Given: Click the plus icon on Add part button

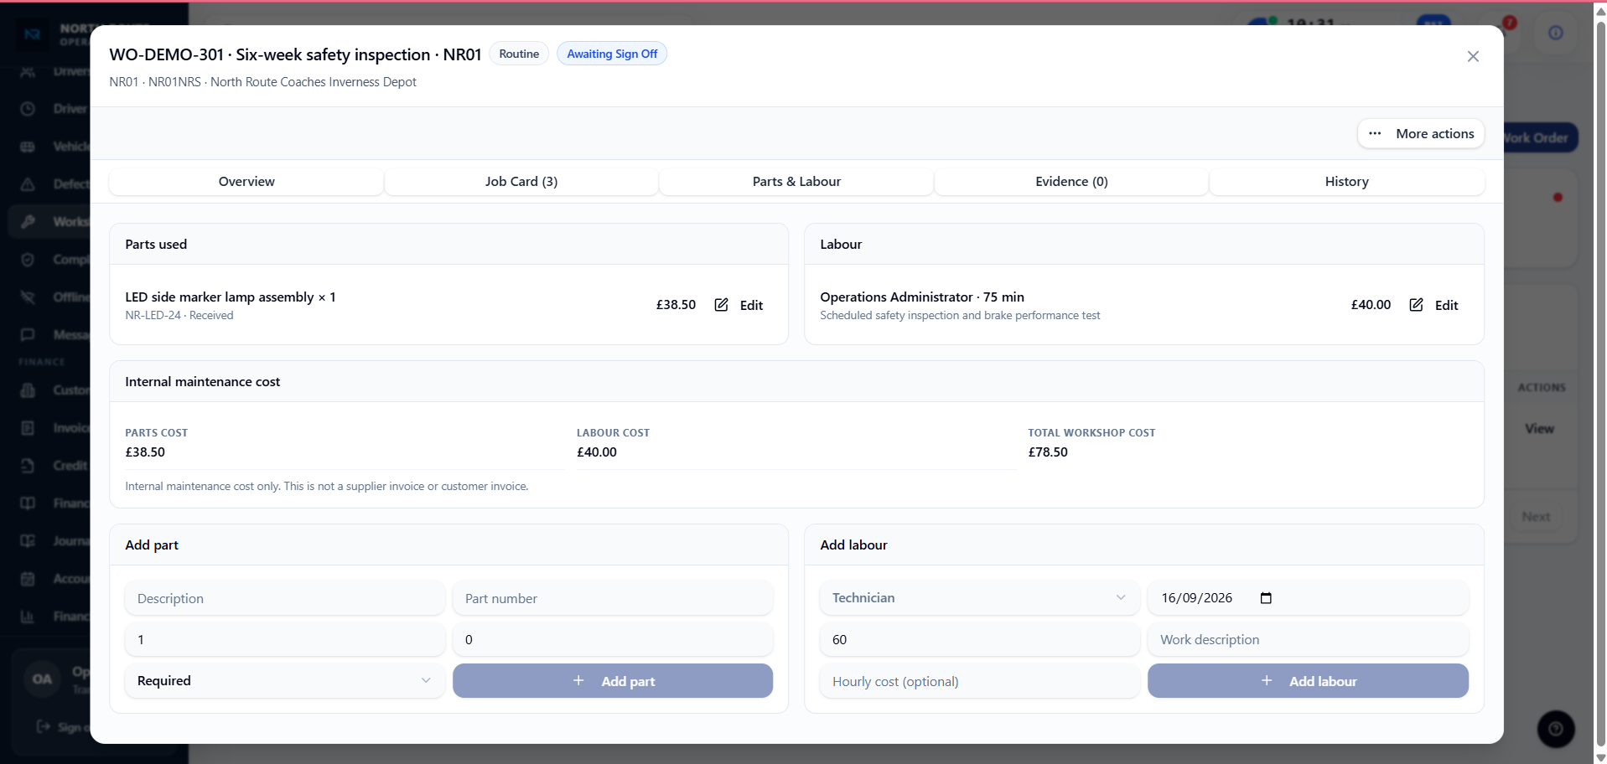Looking at the screenshot, I should (x=578, y=681).
